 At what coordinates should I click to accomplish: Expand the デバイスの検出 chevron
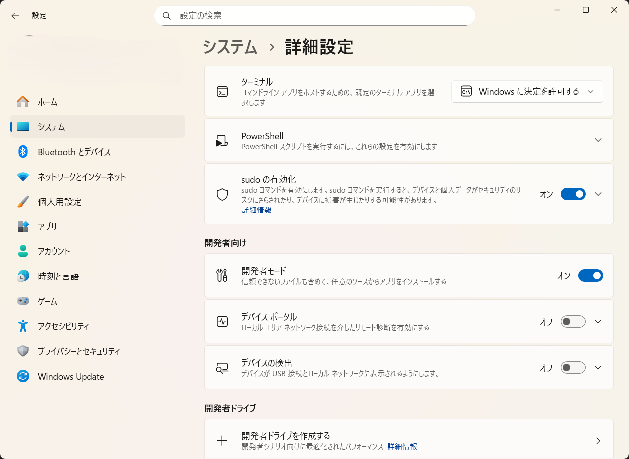598,368
